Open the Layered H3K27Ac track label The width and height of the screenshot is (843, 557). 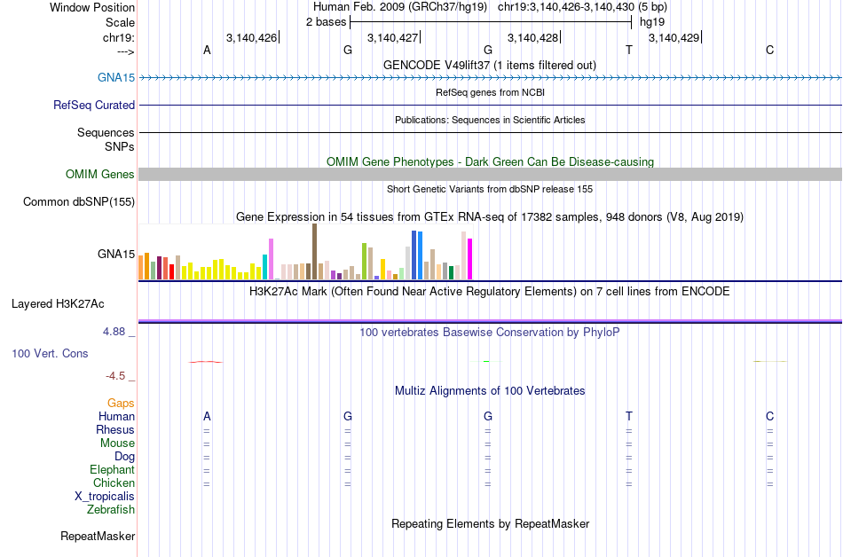(58, 304)
